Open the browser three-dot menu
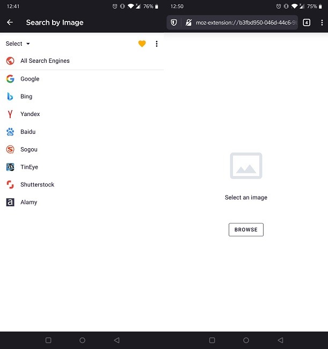The width and height of the screenshot is (328, 349). click(322, 23)
